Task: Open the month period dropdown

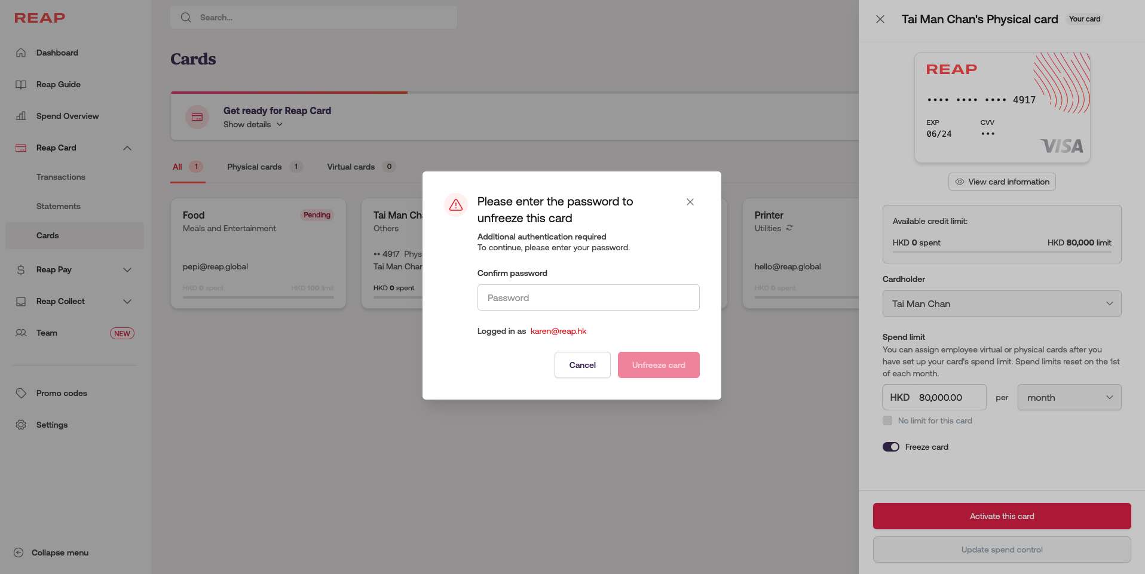Action: click(1069, 397)
